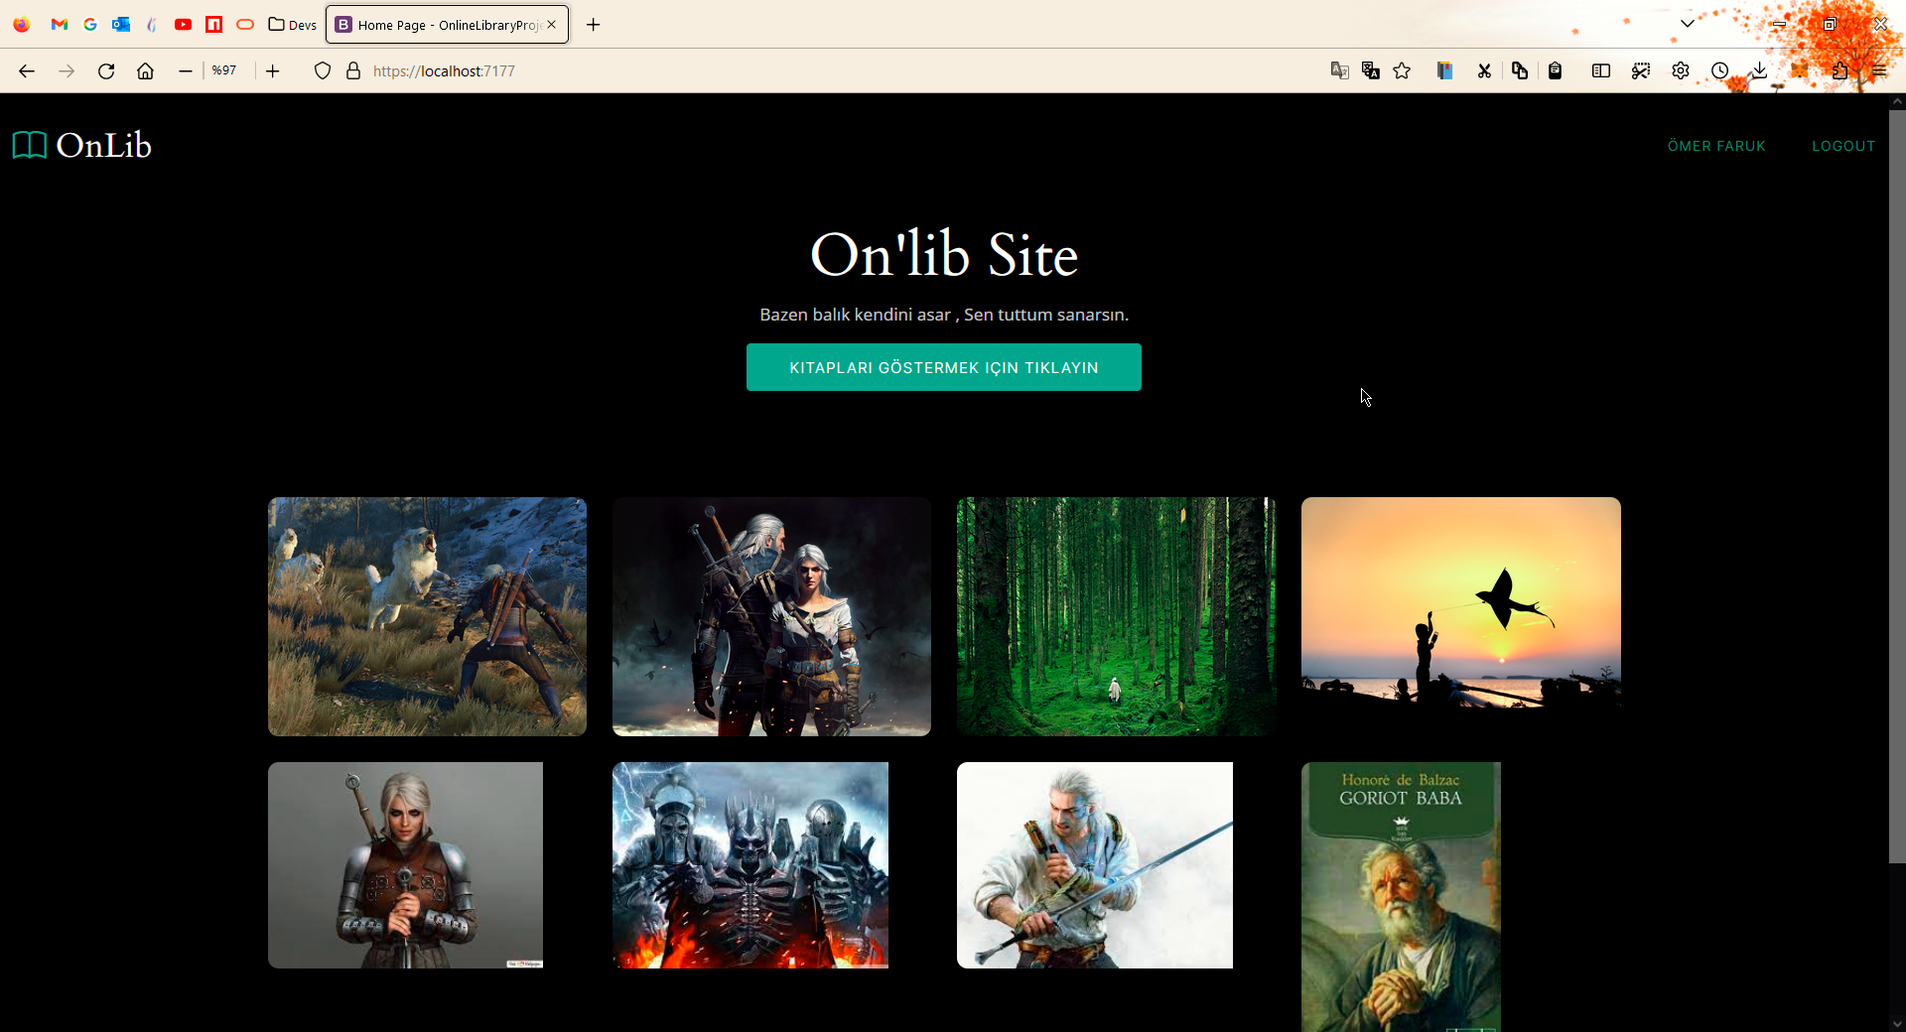Click the page translation icon in address bar
Image resolution: width=1906 pixels, height=1032 pixels.
[1340, 70]
